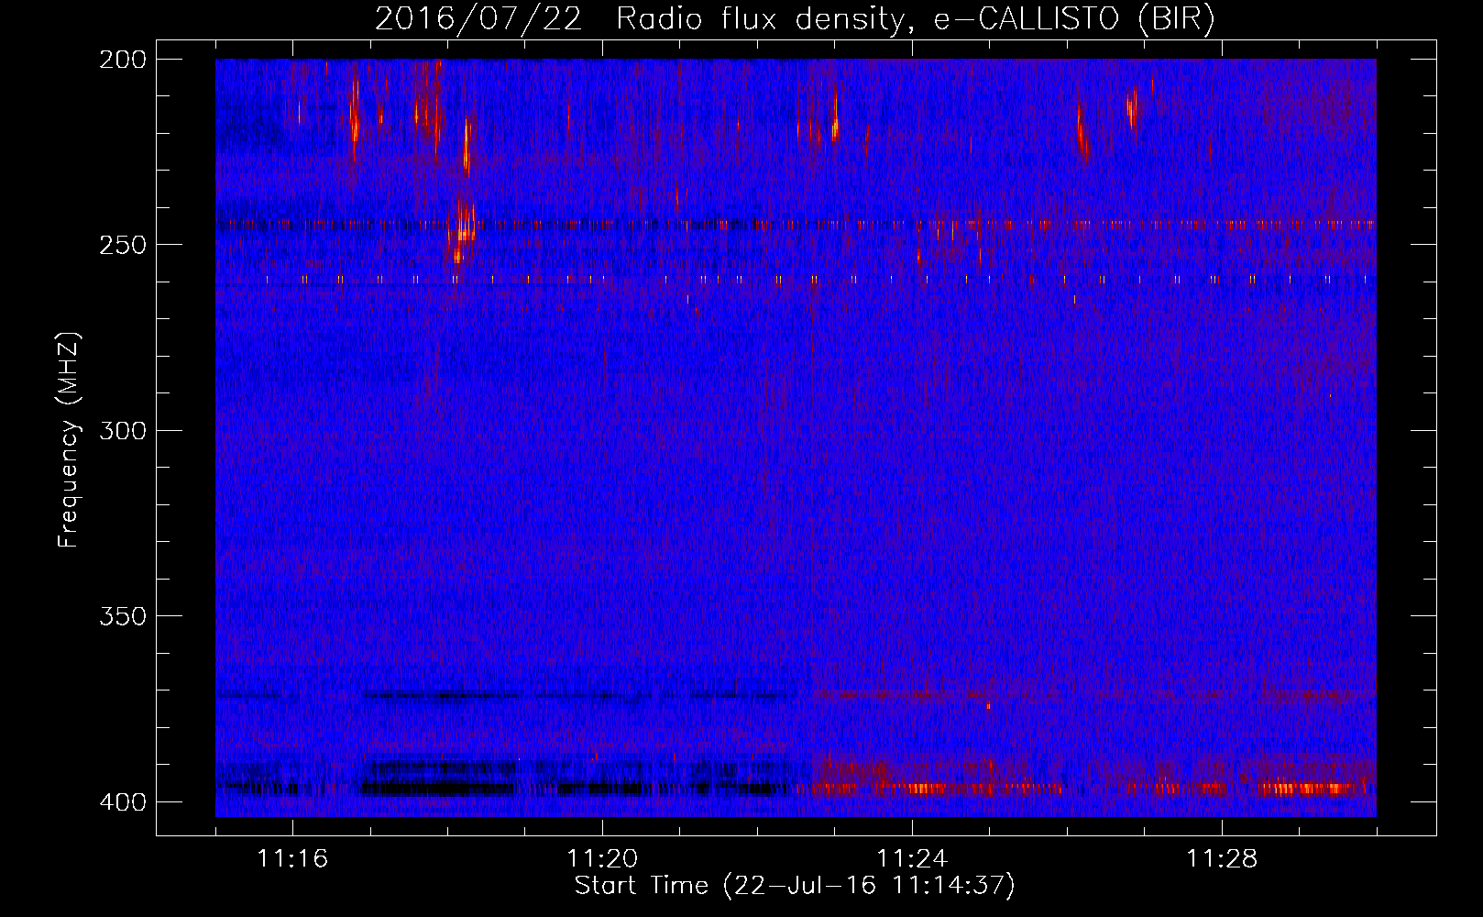Click the 'Start Time (22-Jul-16 11:14:37)' label

coord(795,886)
